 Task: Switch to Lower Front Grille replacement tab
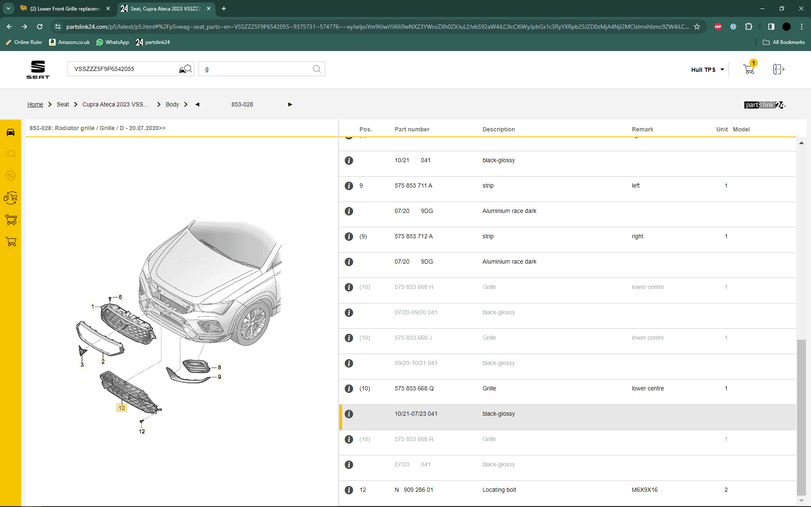(65, 8)
